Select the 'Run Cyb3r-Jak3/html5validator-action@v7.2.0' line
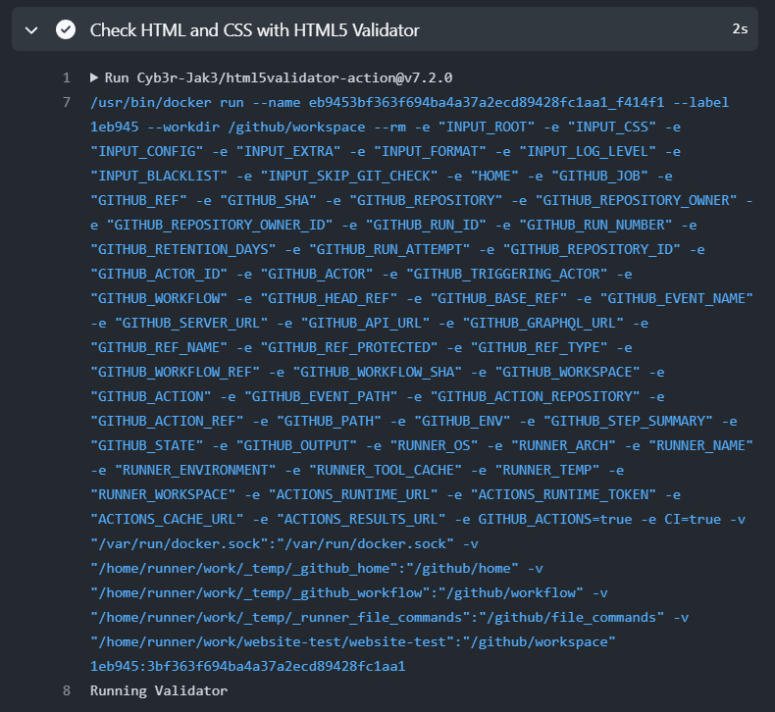Screen dimensions: 775x712 click(279, 78)
